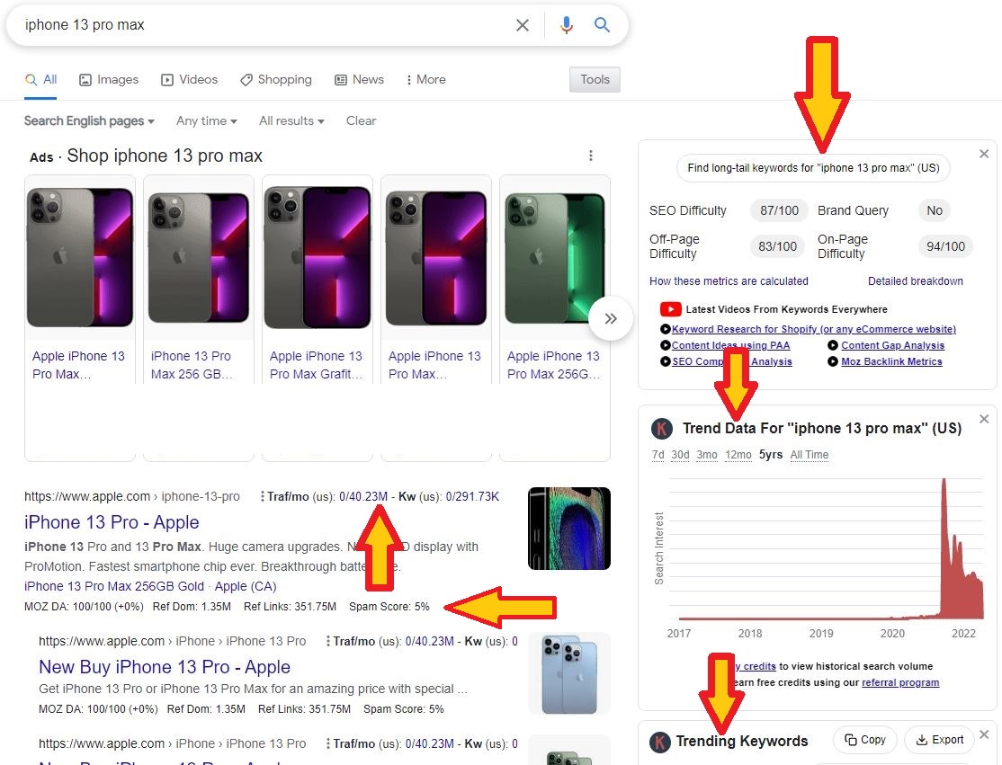Screen dimensions: 1002x765
Task: Close the Trend Data widget
Action: [x=983, y=419]
